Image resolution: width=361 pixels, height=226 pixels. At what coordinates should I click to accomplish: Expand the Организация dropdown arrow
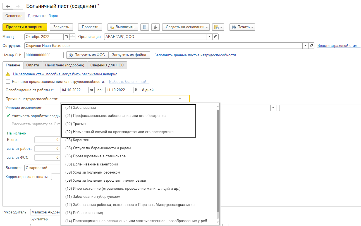pyautogui.click(x=210, y=37)
